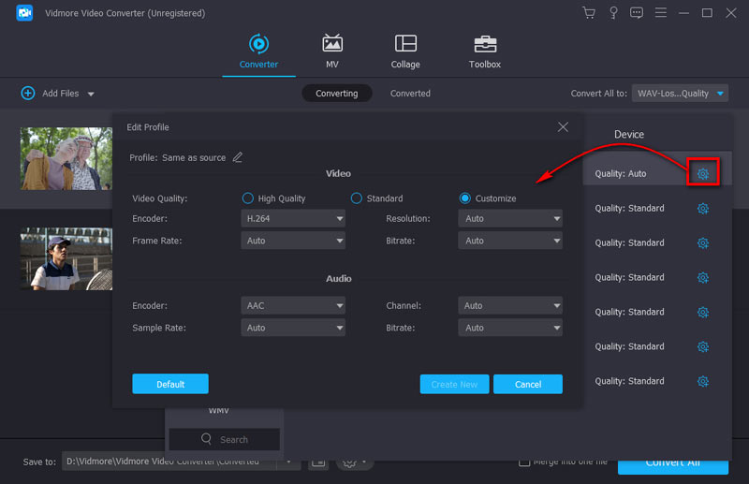Open the feedback chat icon in title bar
Viewport: 749px width, 484px height.
[x=637, y=13]
